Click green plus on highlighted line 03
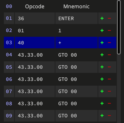Image resolution: width=124 pixels, height=123 pixels. coord(102,43)
